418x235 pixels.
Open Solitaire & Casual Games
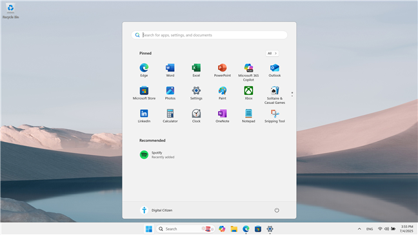[x=275, y=95]
